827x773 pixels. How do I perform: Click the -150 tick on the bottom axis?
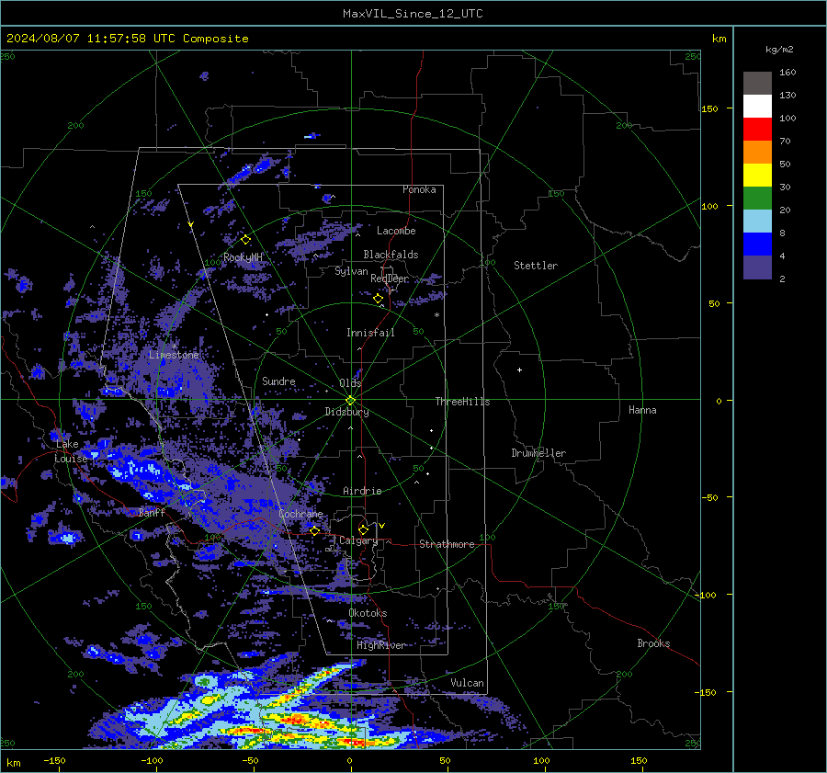tap(54, 760)
